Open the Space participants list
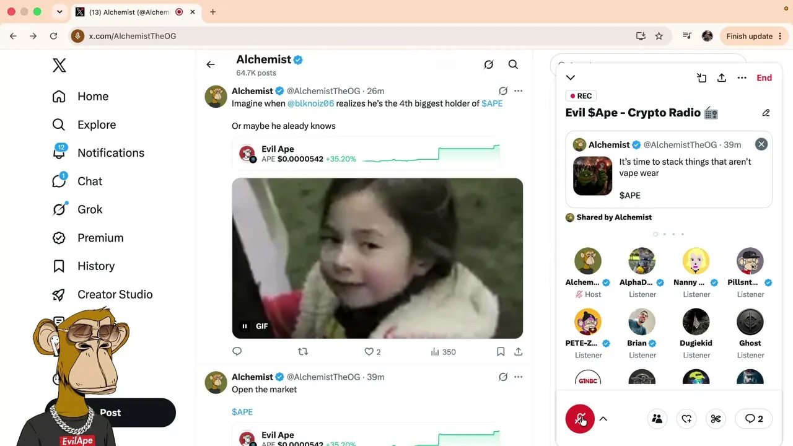The height and width of the screenshot is (446, 793). pos(657,419)
